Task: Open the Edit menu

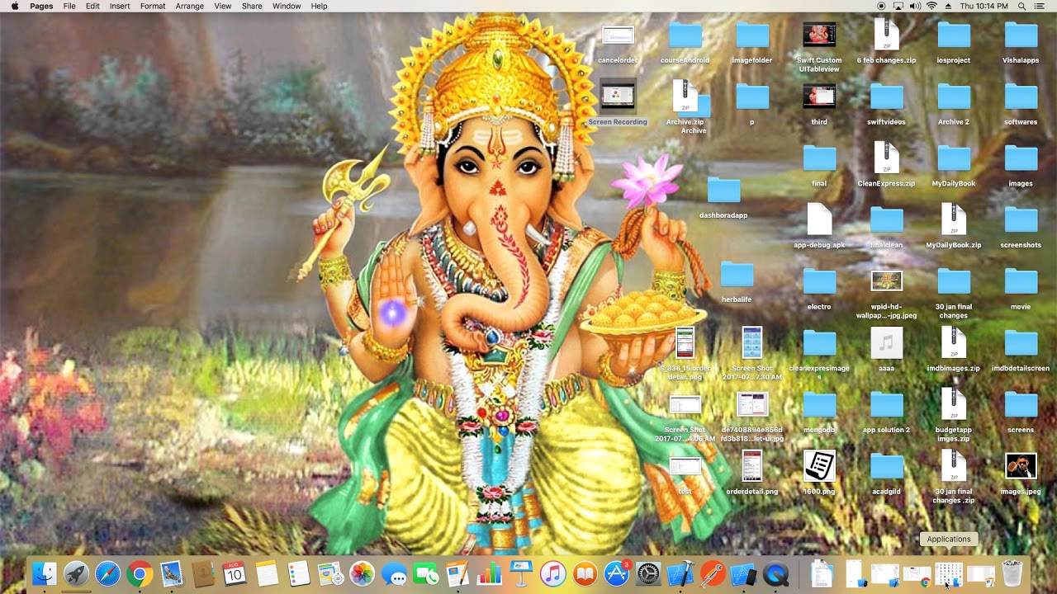Action: [92, 6]
